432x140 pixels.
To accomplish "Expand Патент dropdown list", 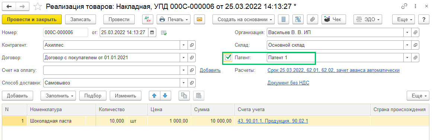I will (407, 57).
